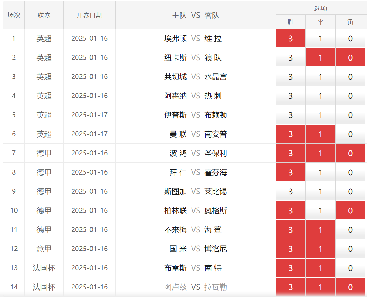367x300 pixels.
Task: Unselect draw option 1 for 曼联 vs 南安普
Action: coord(321,134)
